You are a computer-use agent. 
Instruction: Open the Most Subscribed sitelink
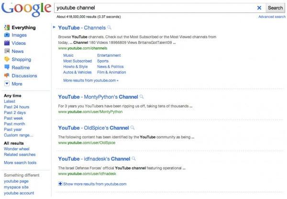[77, 61]
